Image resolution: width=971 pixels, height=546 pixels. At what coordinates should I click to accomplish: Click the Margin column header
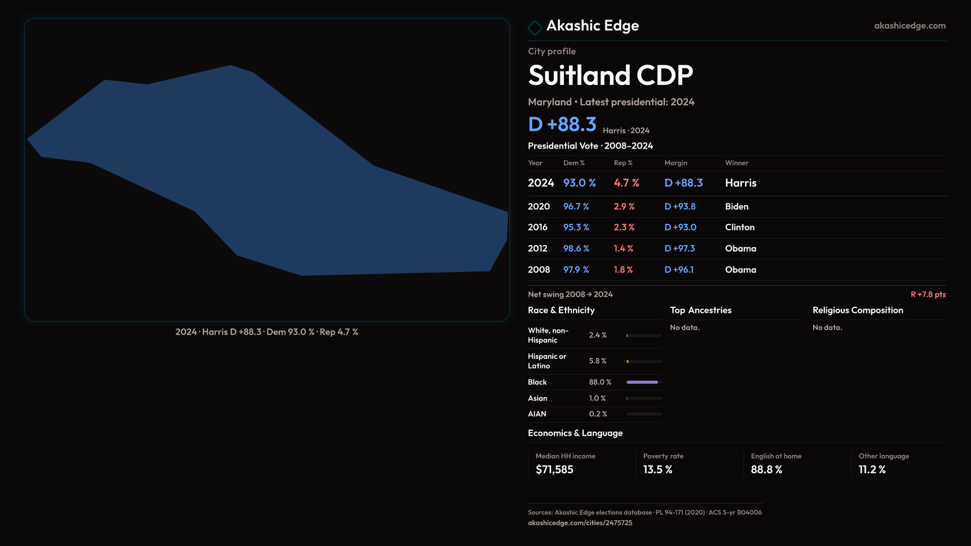pos(676,163)
